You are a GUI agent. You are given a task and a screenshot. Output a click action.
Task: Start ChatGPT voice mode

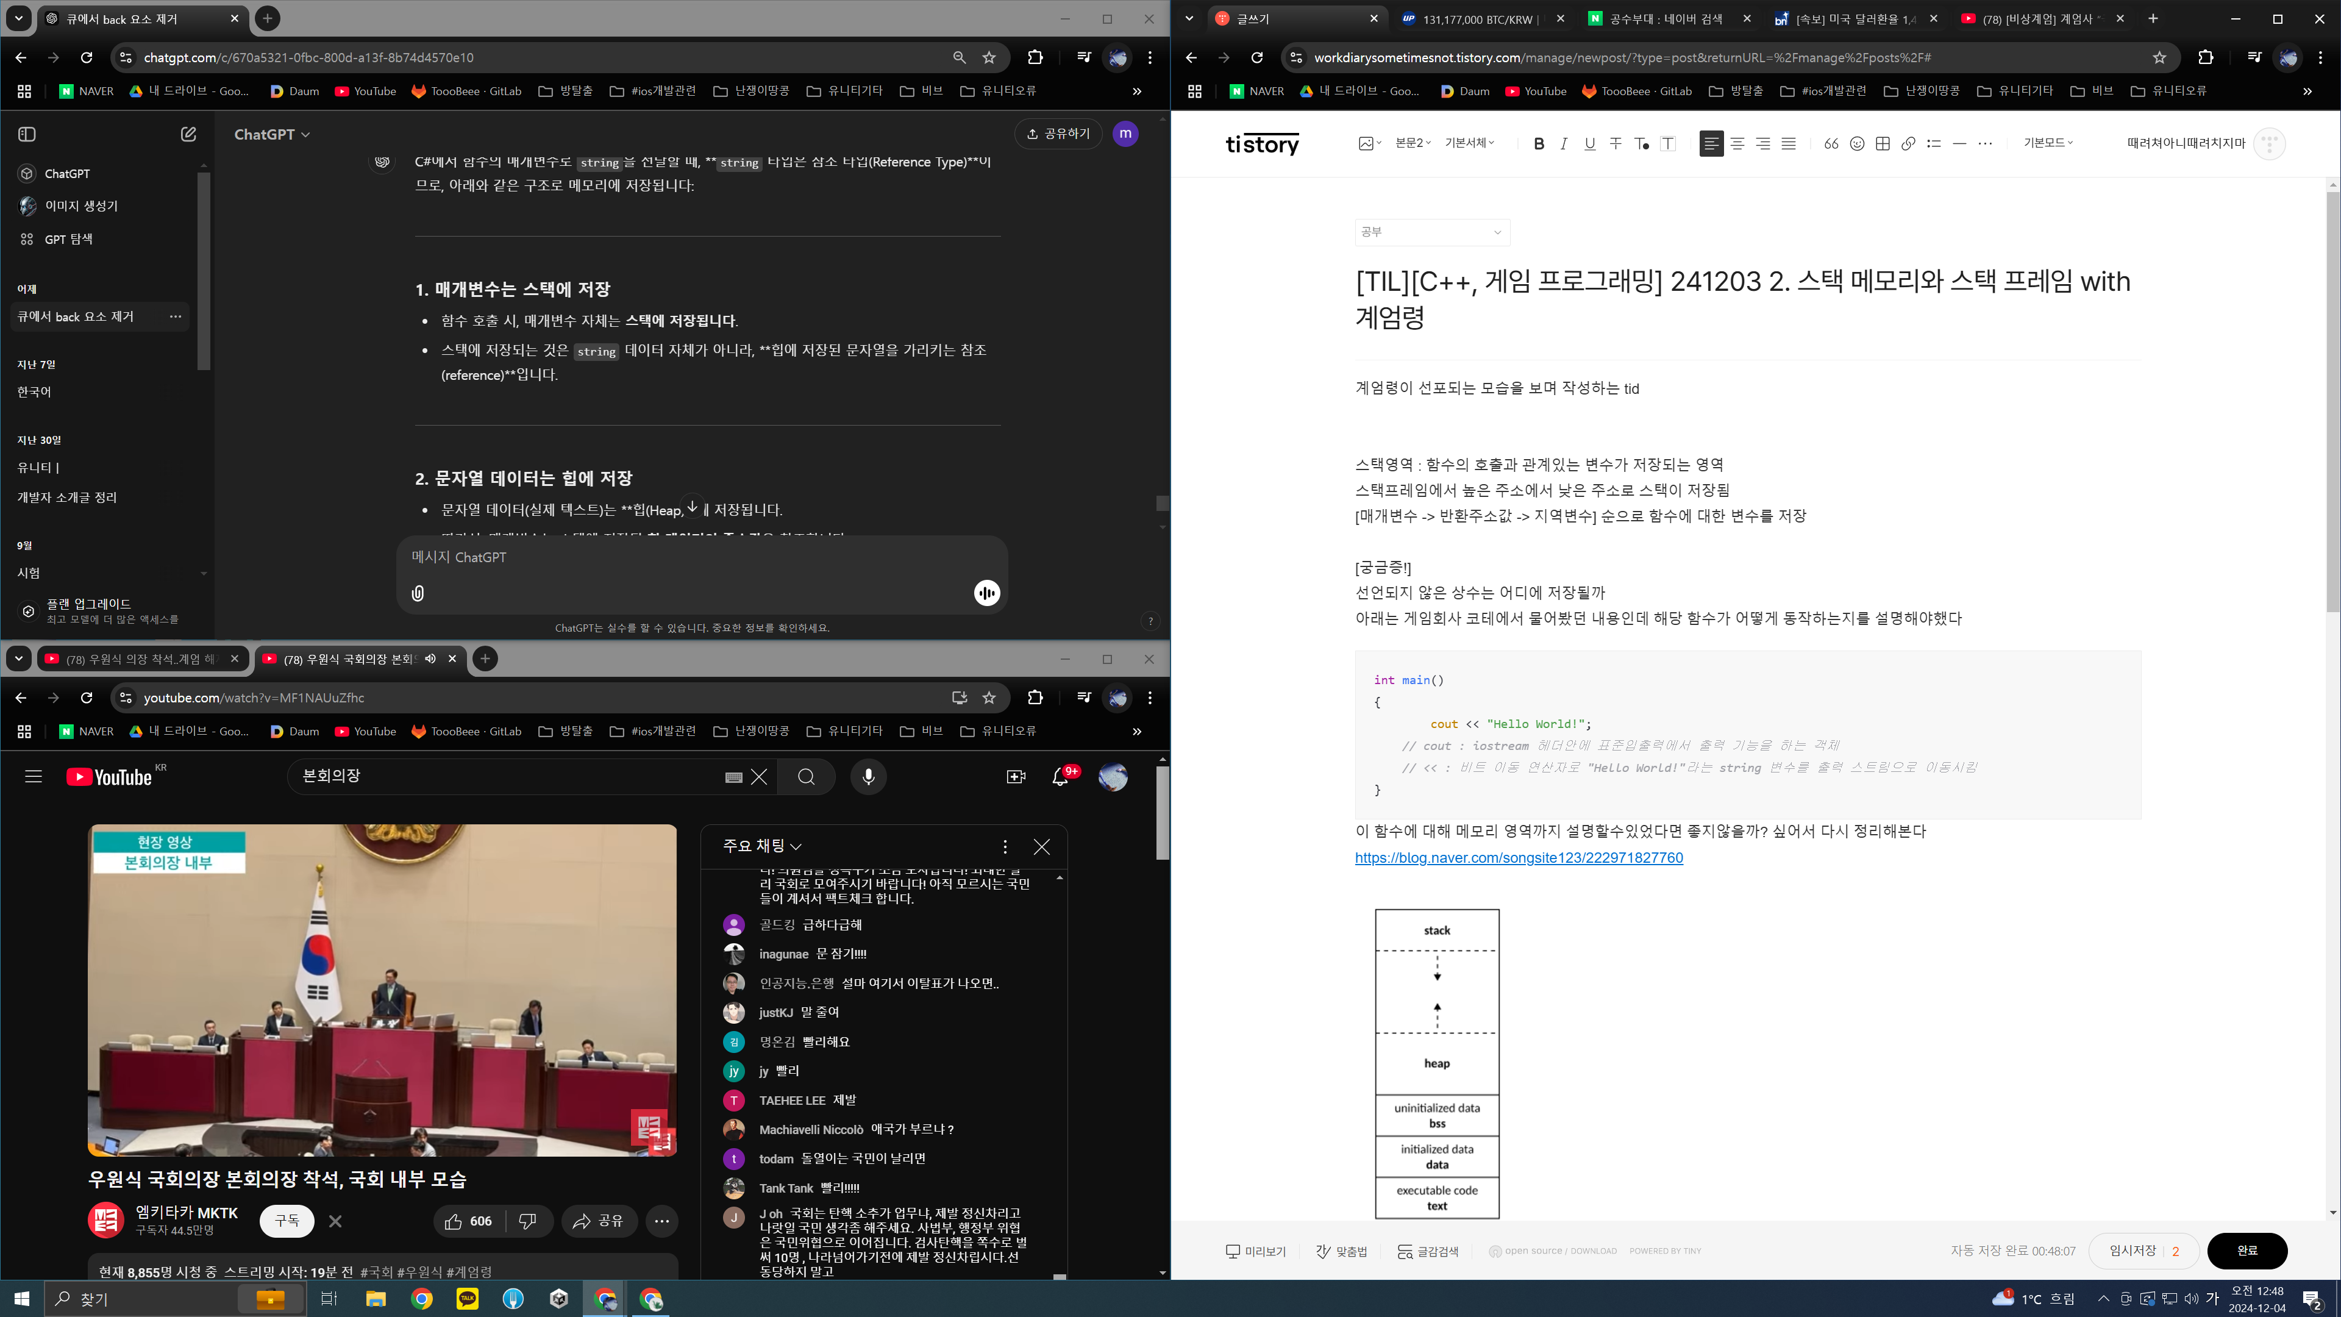(x=986, y=593)
